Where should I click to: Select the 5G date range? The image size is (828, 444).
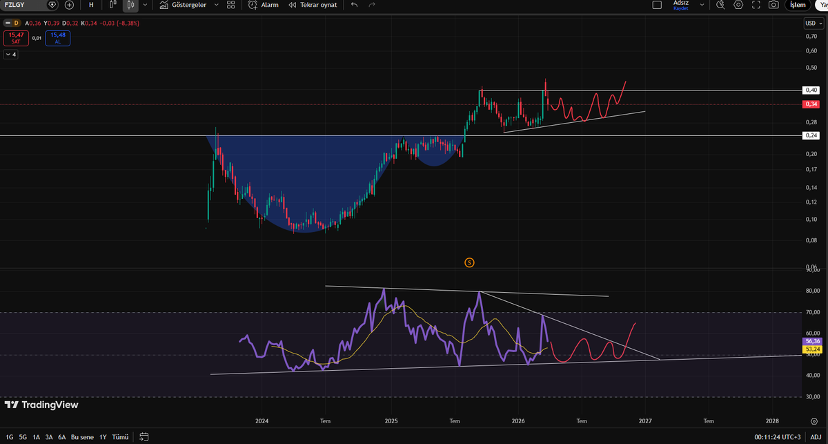click(x=23, y=437)
